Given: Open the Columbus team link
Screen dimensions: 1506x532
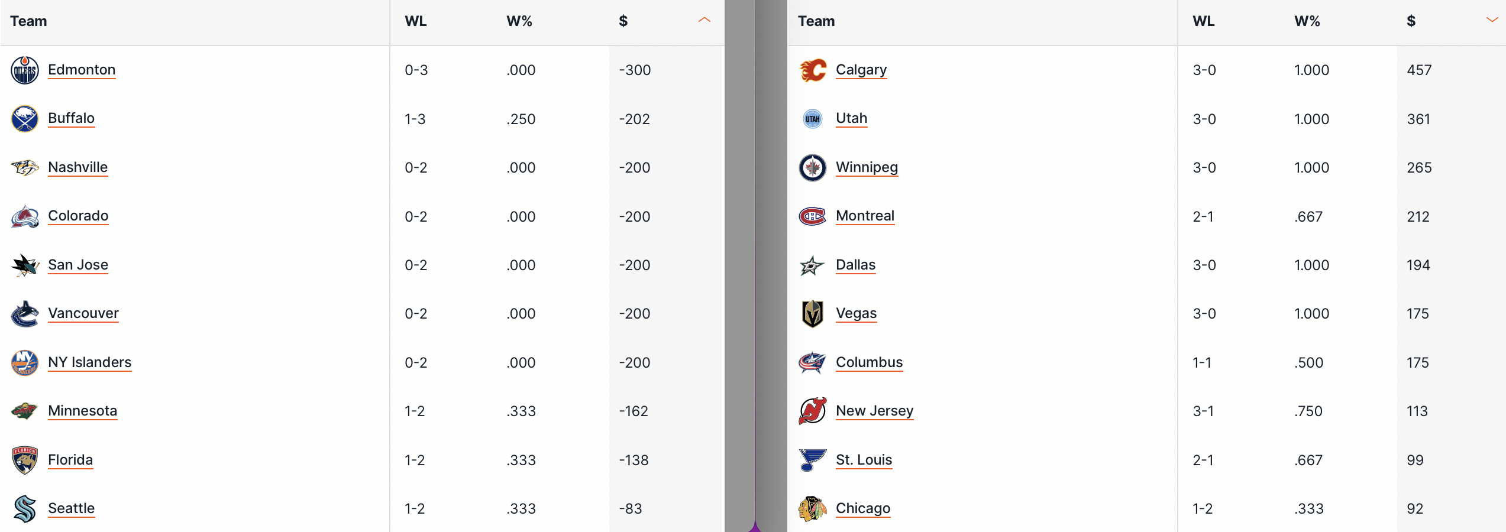Looking at the screenshot, I should click(x=869, y=362).
